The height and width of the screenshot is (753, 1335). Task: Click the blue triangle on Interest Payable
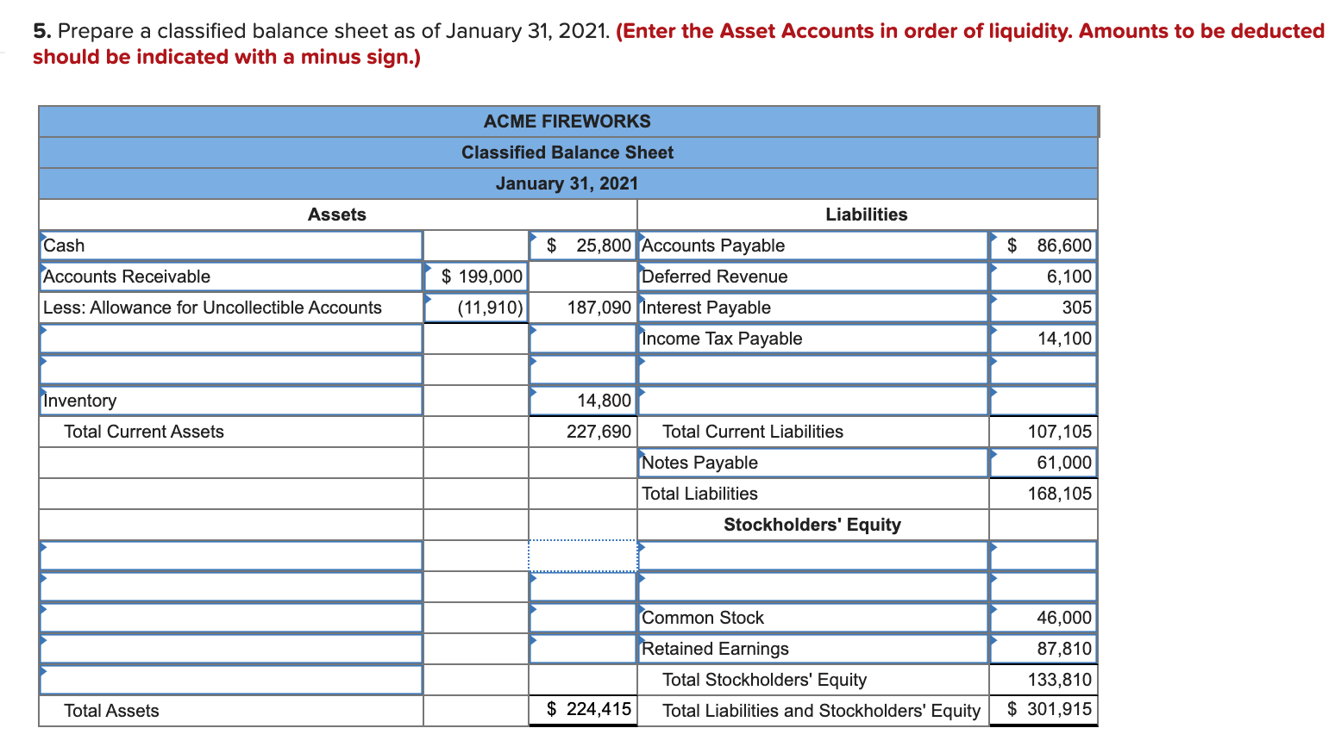(641, 300)
